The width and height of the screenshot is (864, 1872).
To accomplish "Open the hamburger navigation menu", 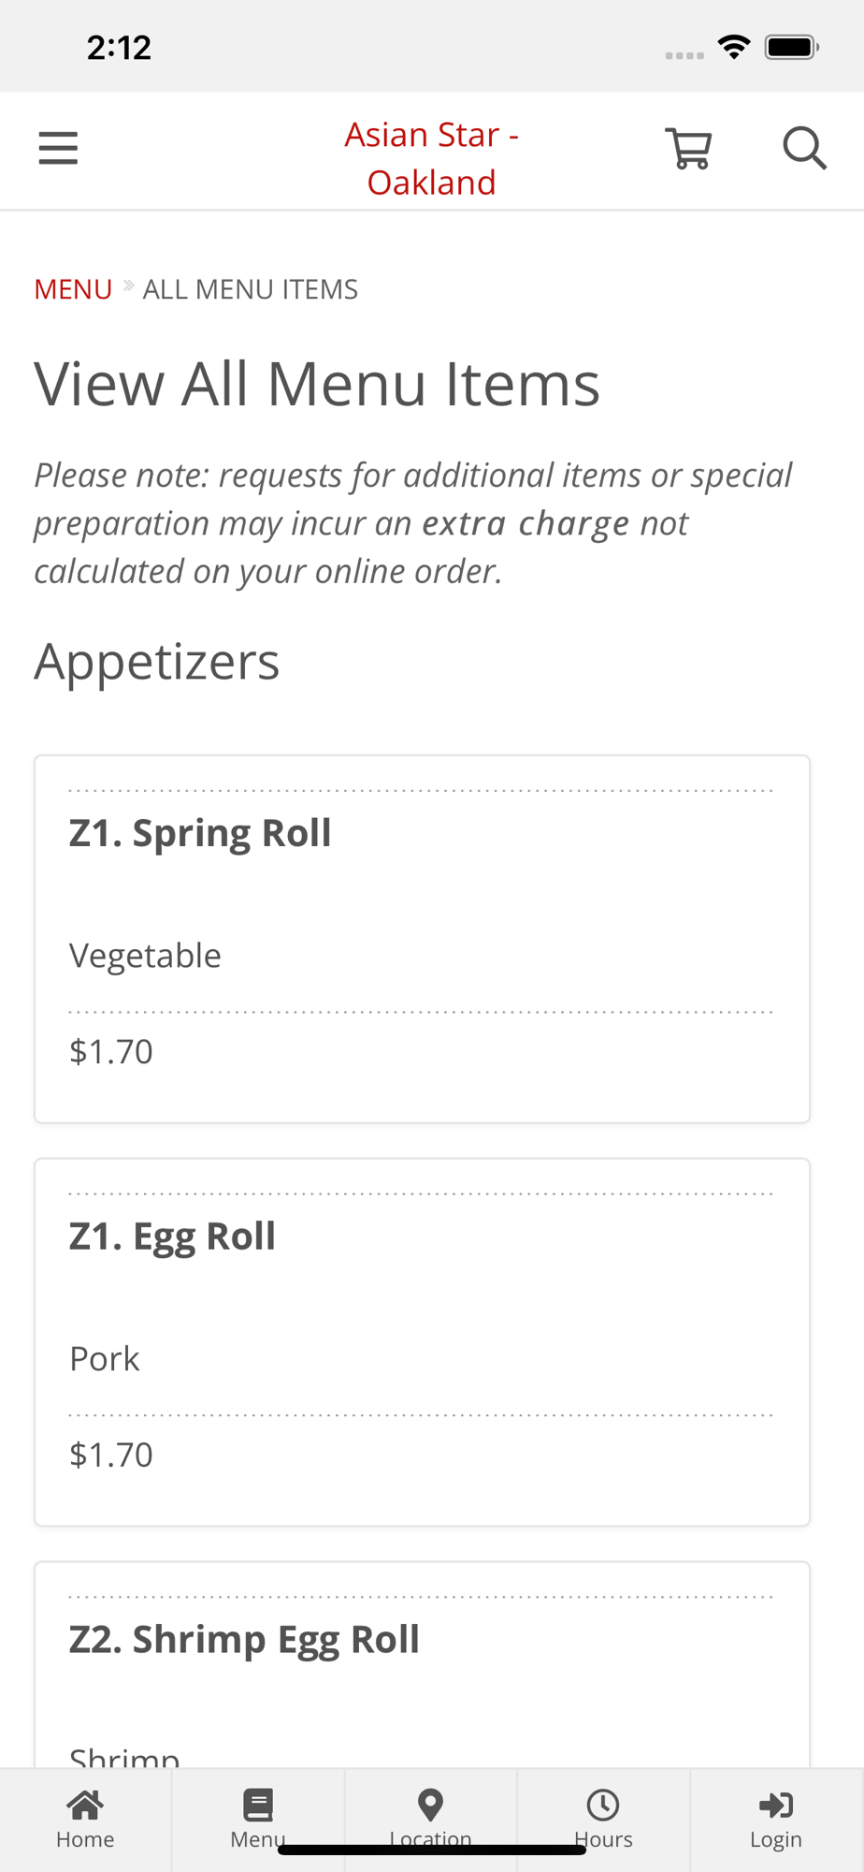I will click(x=58, y=148).
